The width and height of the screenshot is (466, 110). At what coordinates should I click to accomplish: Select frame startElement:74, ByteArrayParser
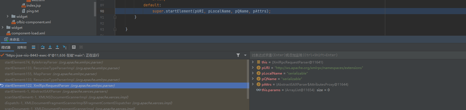(x=123, y=62)
